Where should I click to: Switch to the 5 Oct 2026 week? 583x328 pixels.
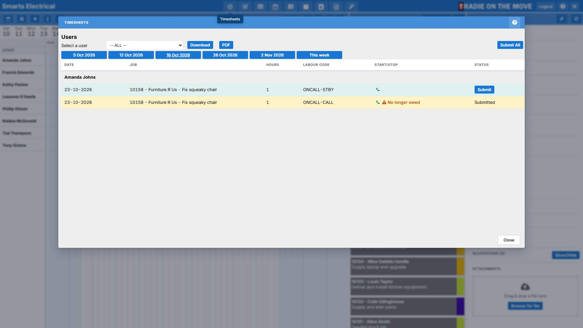click(x=84, y=55)
